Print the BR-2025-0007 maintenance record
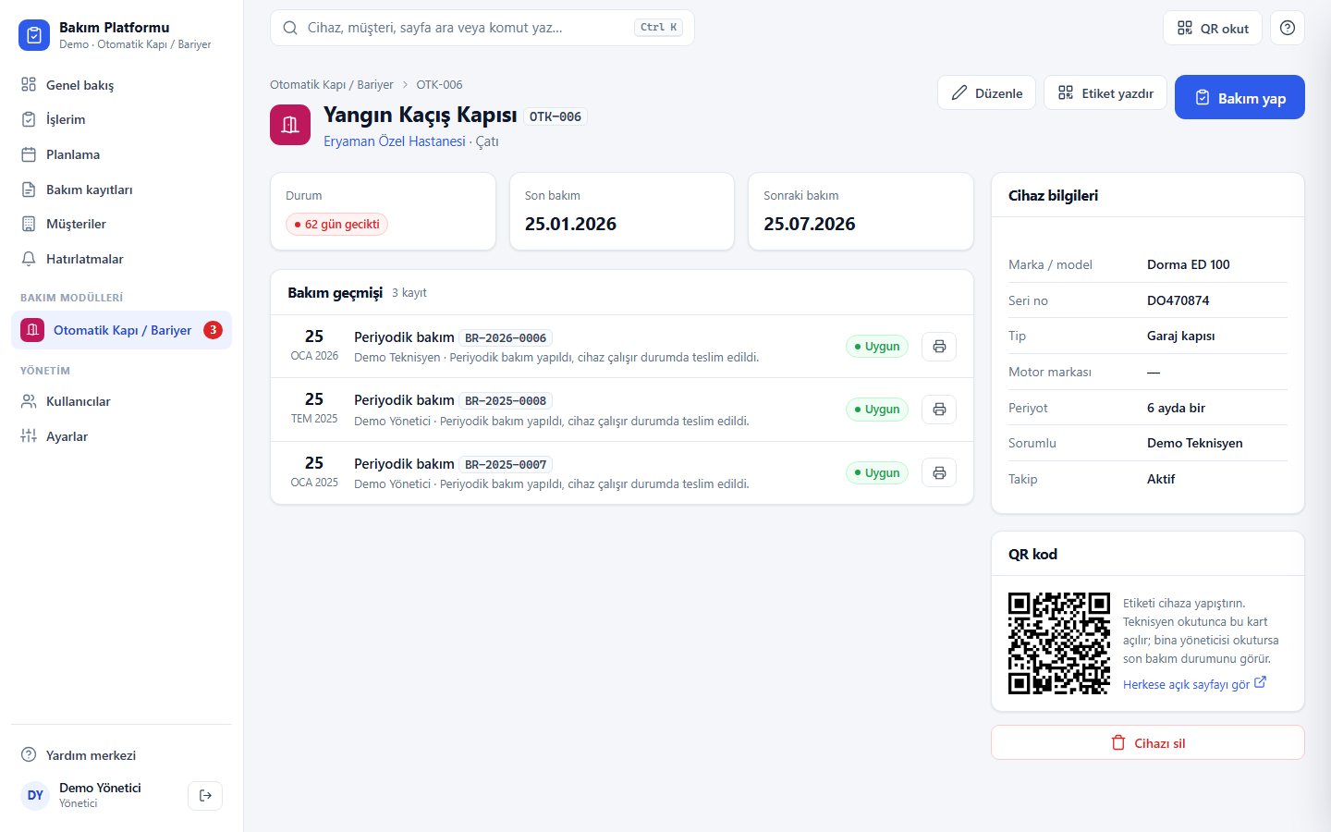 point(939,473)
